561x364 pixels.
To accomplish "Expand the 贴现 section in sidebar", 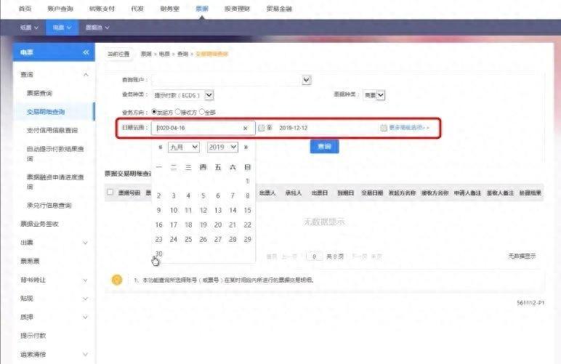I will [x=86, y=299].
